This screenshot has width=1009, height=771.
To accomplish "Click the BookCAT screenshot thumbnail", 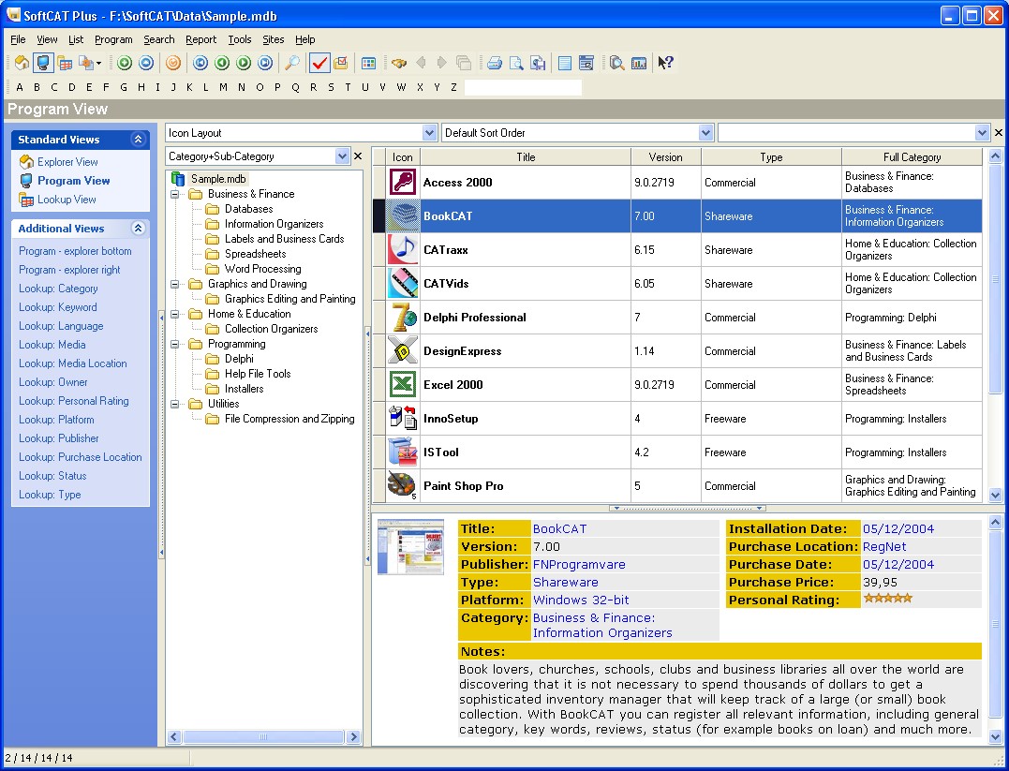I will pos(410,547).
